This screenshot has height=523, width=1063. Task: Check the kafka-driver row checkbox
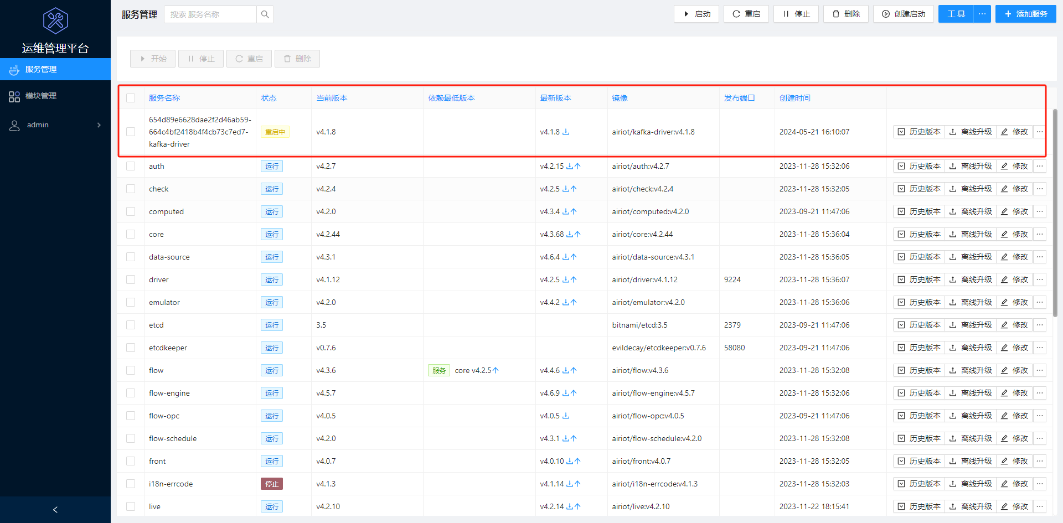pos(131,132)
